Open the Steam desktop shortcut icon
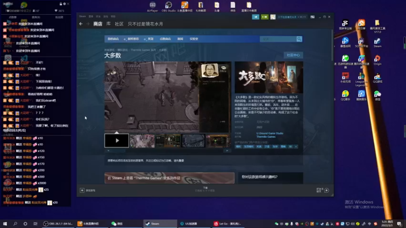The image size is (406, 228). [x=378, y=43]
